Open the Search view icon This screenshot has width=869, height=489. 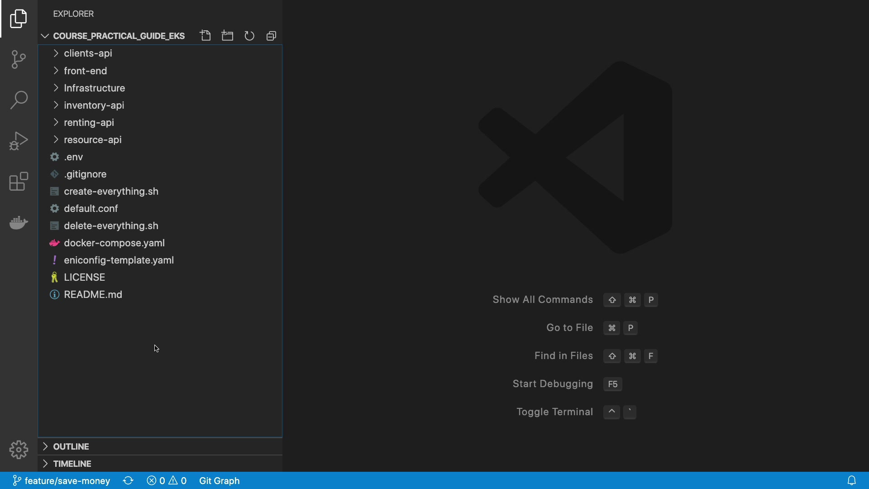pos(19,100)
